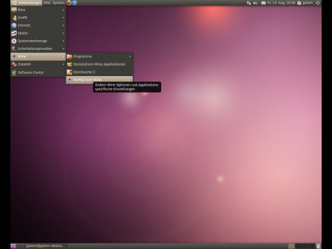Select Konfiguriere Wine entry
332x249 pixels.
tap(100, 80)
